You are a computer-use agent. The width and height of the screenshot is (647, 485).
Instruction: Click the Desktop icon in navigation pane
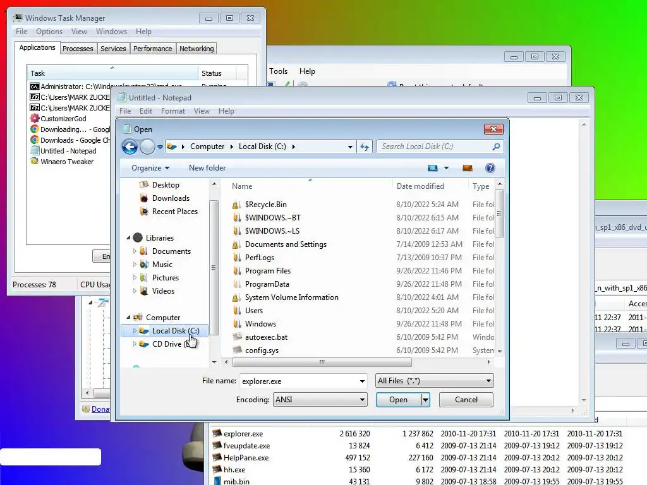pos(143,185)
